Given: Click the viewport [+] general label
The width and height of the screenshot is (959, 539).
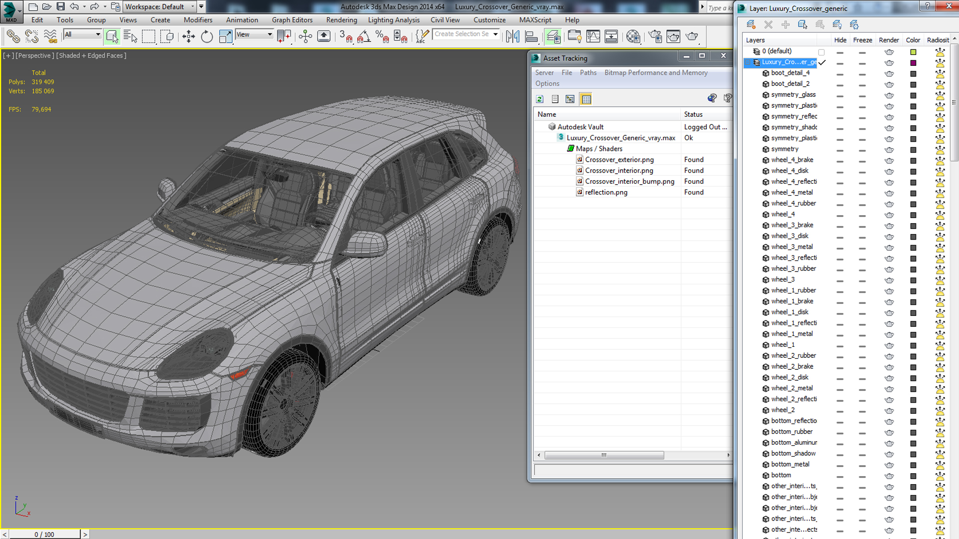Looking at the screenshot, I should pos(8,55).
